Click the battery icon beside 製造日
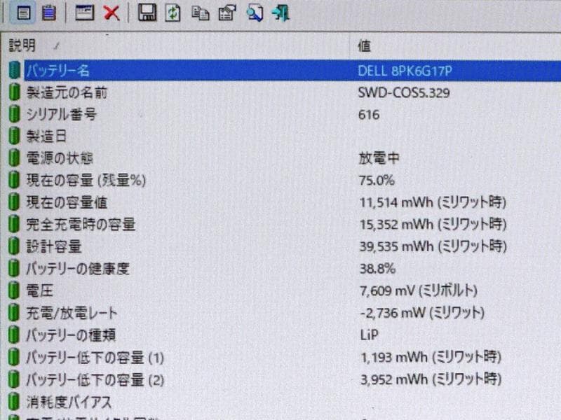Image resolution: width=561 pixels, height=420 pixels. point(13,136)
